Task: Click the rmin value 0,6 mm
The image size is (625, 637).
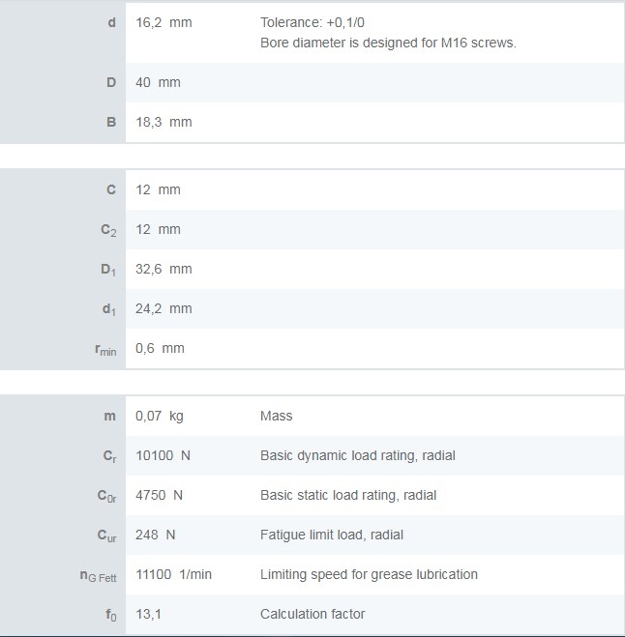Action: (x=160, y=348)
